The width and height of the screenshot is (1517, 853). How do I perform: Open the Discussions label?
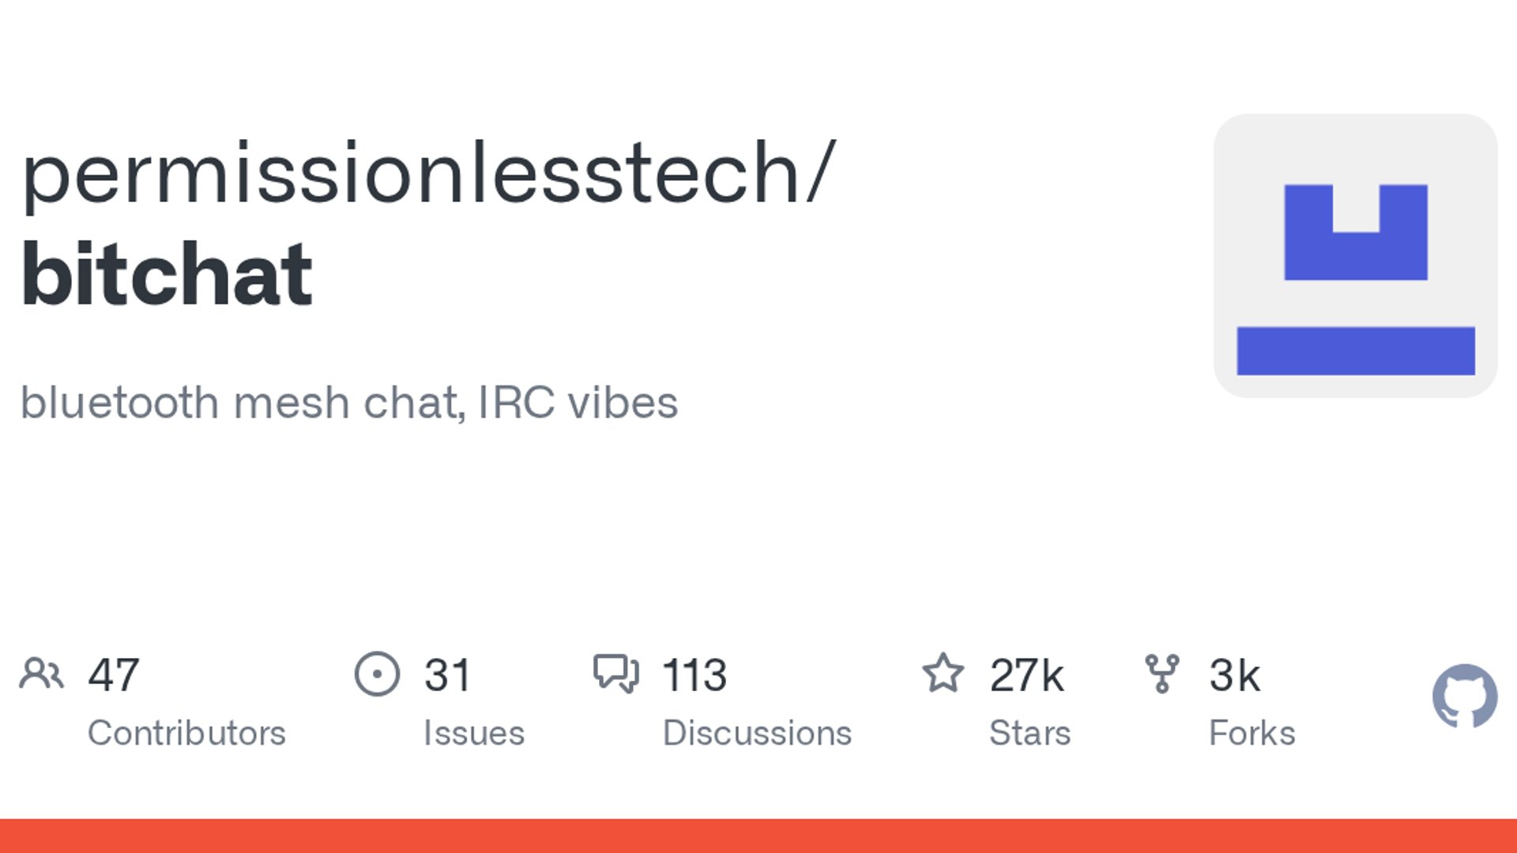[x=757, y=733]
